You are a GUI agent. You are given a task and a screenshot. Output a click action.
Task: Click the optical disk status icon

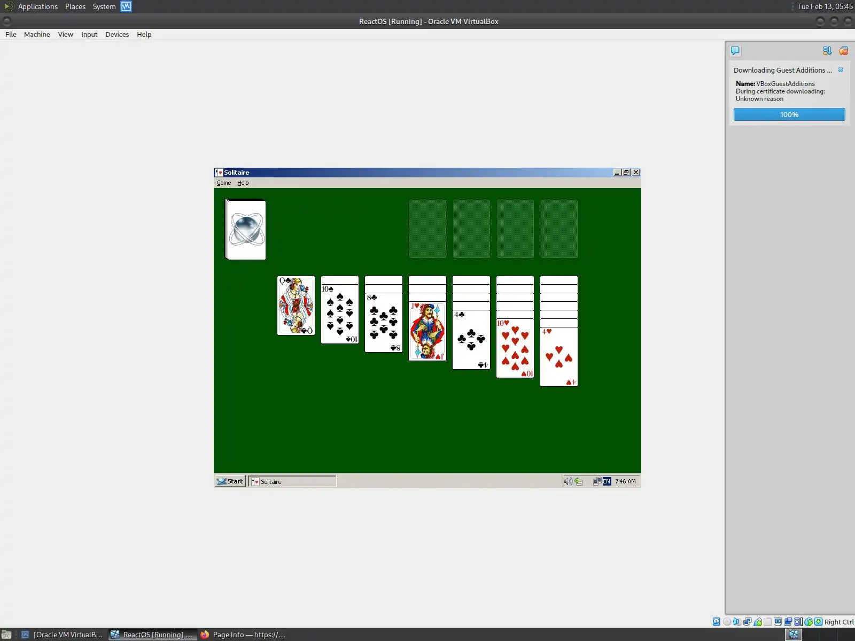[727, 622]
